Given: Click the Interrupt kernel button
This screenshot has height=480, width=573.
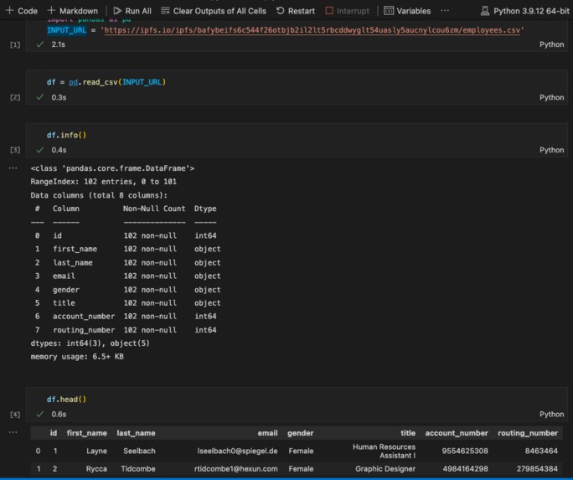Looking at the screenshot, I should [347, 11].
